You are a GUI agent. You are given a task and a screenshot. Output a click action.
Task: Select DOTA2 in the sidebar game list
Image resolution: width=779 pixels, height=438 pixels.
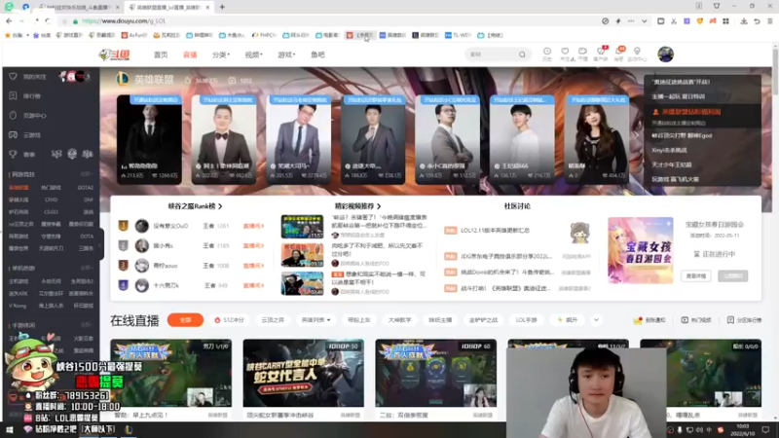85,188
